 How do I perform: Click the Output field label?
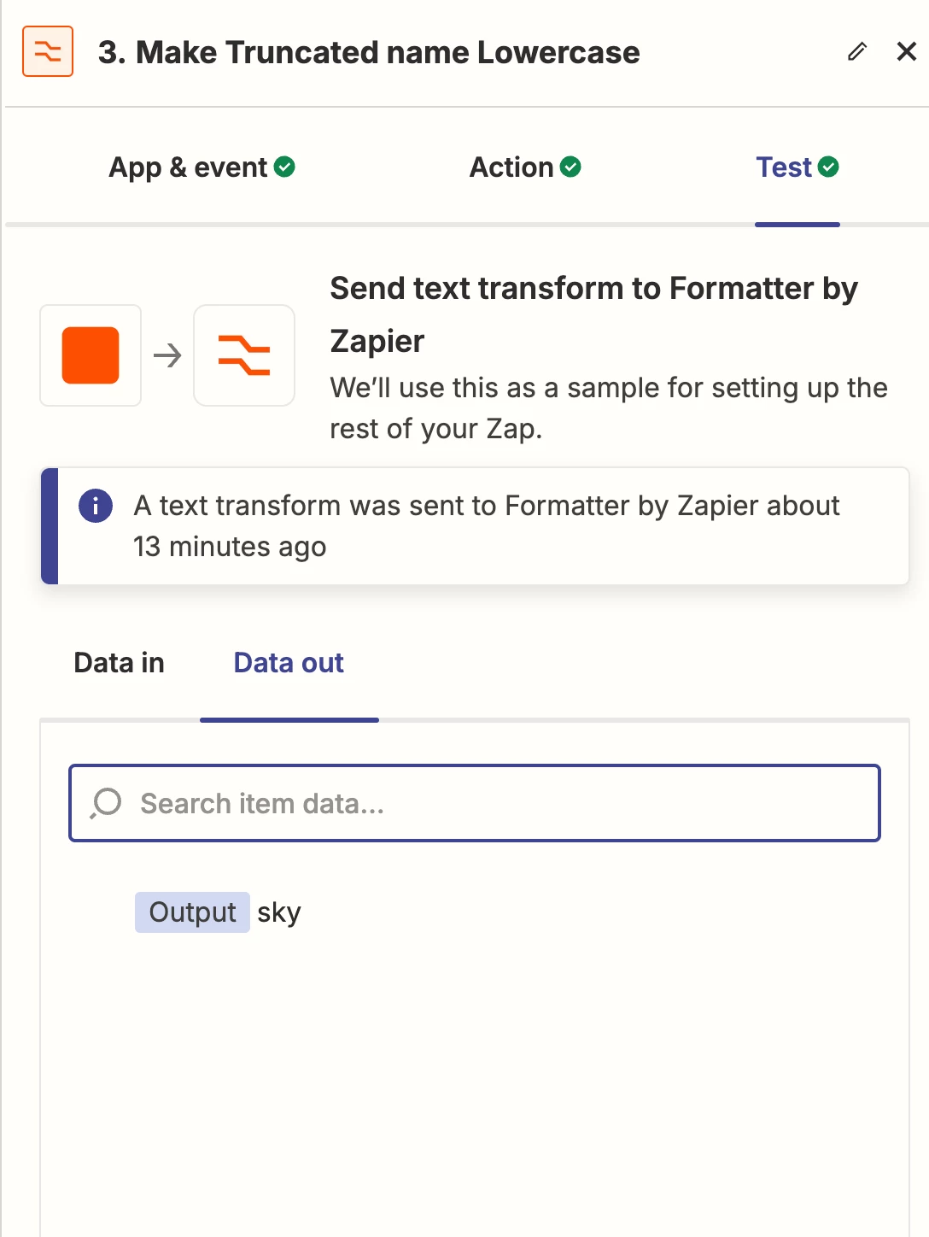click(x=192, y=912)
